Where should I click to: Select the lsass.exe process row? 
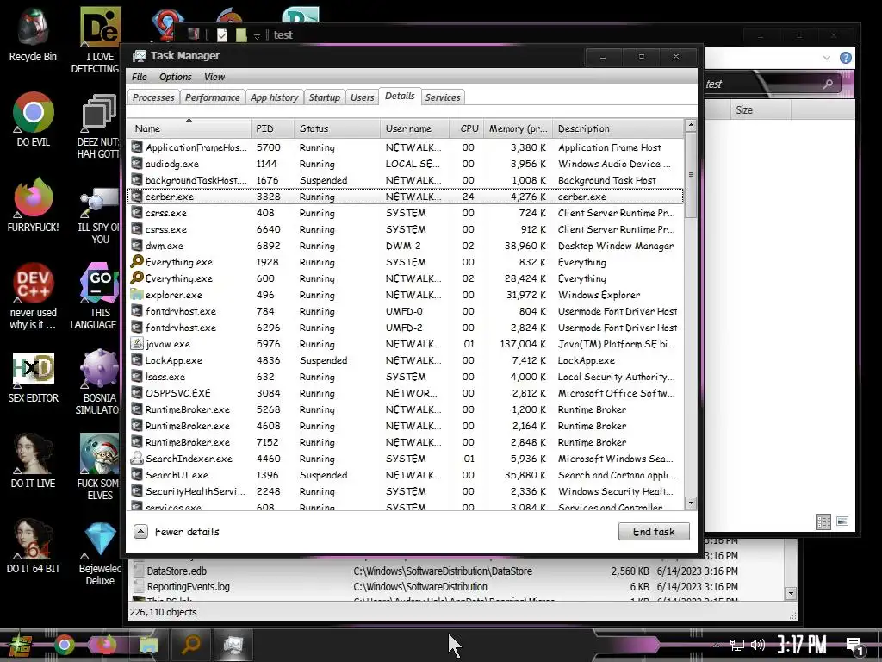406,377
